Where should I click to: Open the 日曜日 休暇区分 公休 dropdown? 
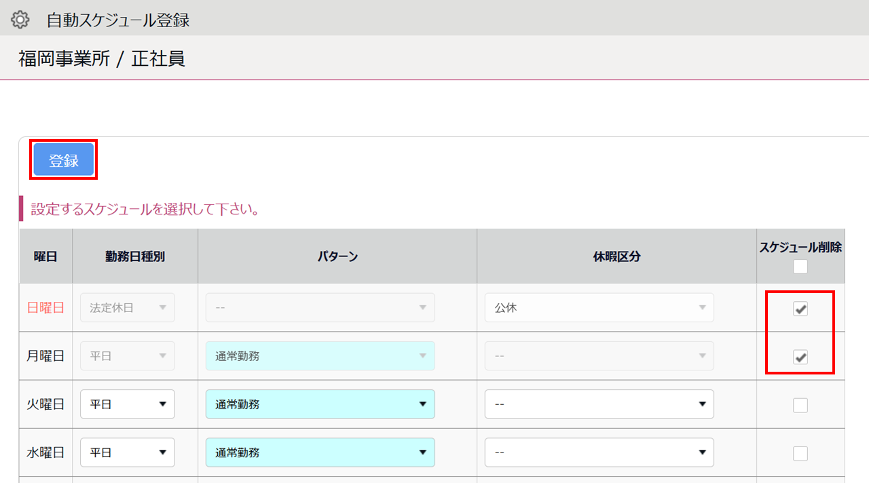pos(599,307)
